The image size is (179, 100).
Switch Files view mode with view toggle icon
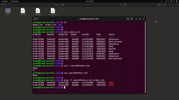coord(159,5)
